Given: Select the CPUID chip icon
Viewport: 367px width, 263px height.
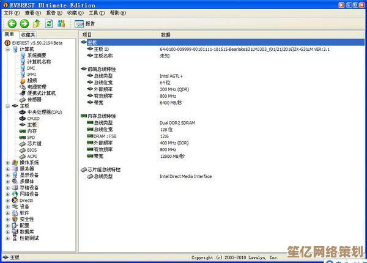Looking at the screenshot, I should pyautogui.click(x=23, y=119).
